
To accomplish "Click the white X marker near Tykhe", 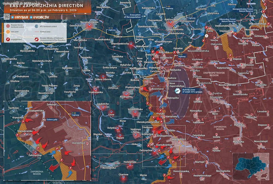I will (206, 36).
